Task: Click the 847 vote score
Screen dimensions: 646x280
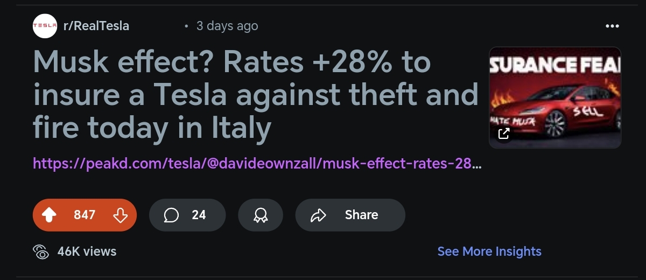Action: (x=85, y=215)
